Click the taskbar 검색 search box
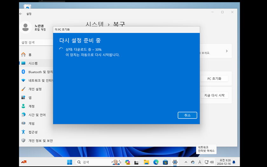Screen dimensions: 267x167 click(x=99, y=162)
